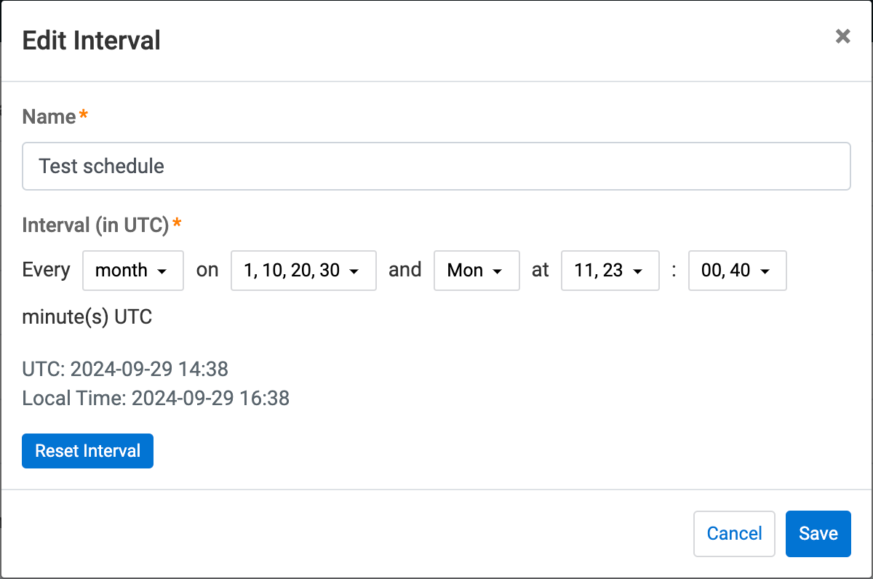The height and width of the screenshot is (579, 873).
Task: Click the orange asterisk beside Interval (in UTC)
Action: click(177, 223)
